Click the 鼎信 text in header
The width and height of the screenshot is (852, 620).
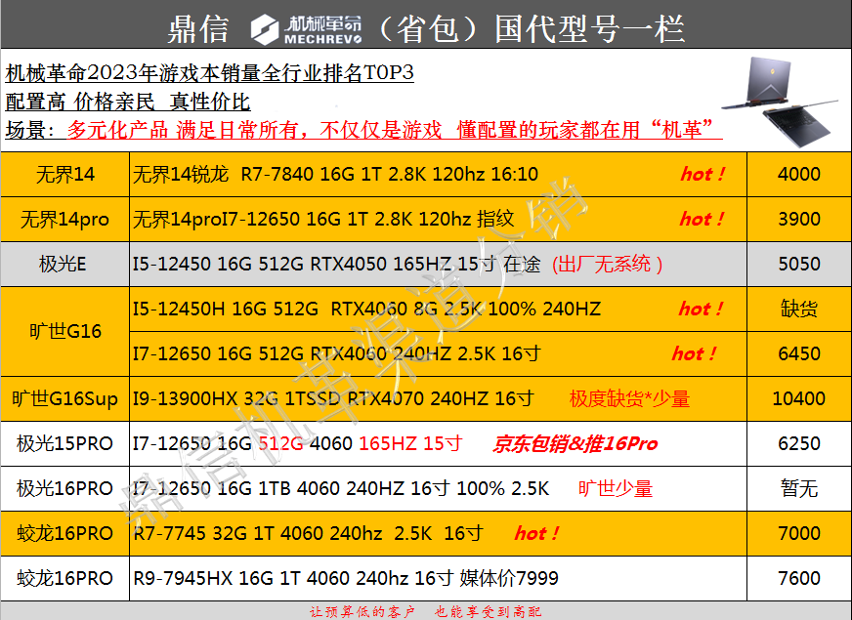[199, 28]
